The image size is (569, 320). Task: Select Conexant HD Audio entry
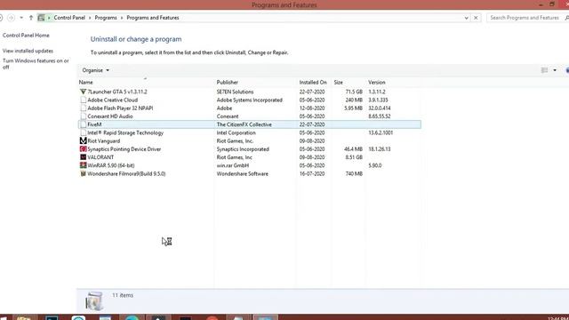coord(110,116)
